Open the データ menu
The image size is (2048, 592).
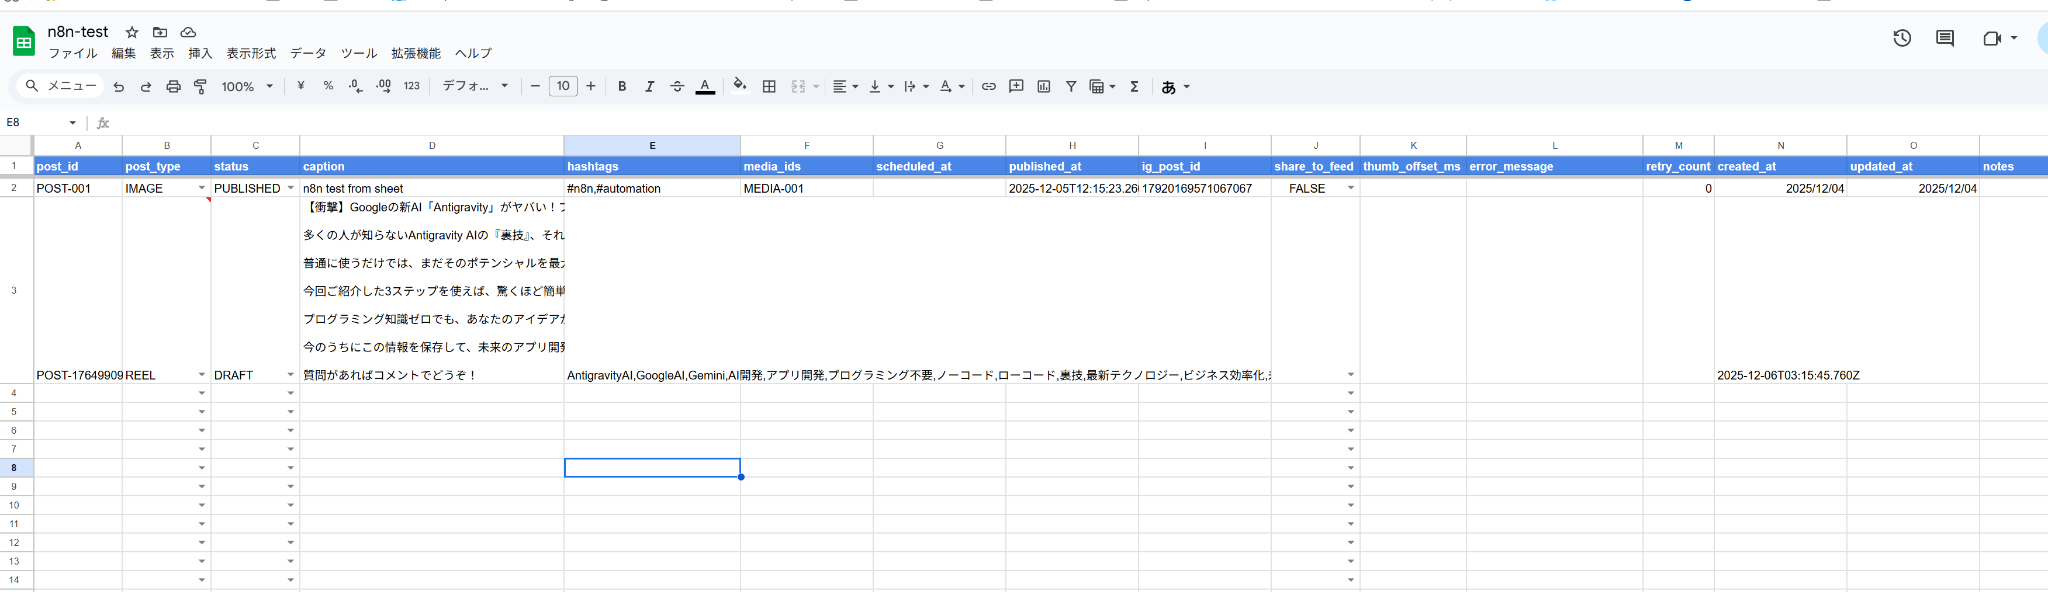tap(307, 53)
